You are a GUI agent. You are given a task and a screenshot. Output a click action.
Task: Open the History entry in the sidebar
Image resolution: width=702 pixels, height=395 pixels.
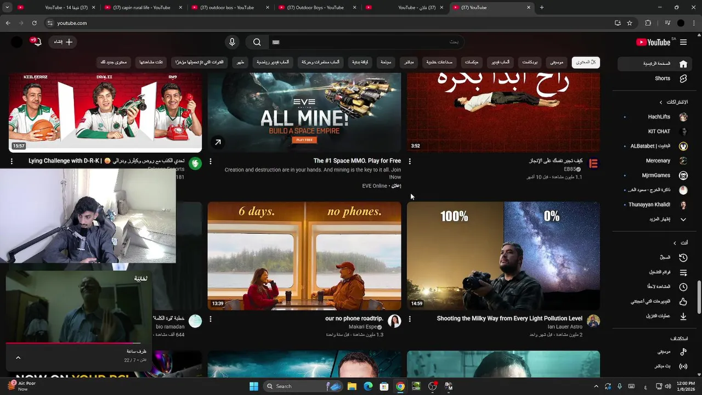click(654, 257)
